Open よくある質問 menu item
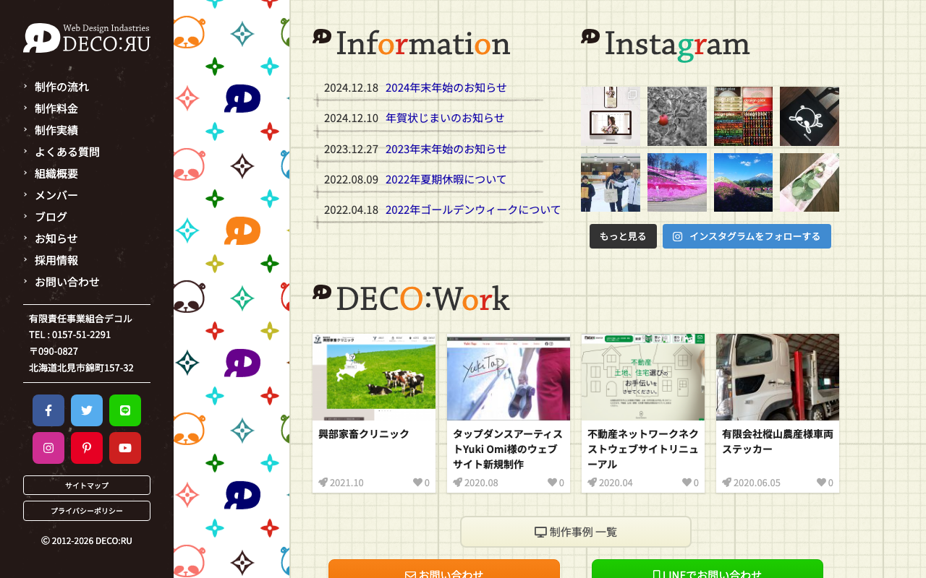Screen dimensions: 926x578 click(x=67, y=152)
